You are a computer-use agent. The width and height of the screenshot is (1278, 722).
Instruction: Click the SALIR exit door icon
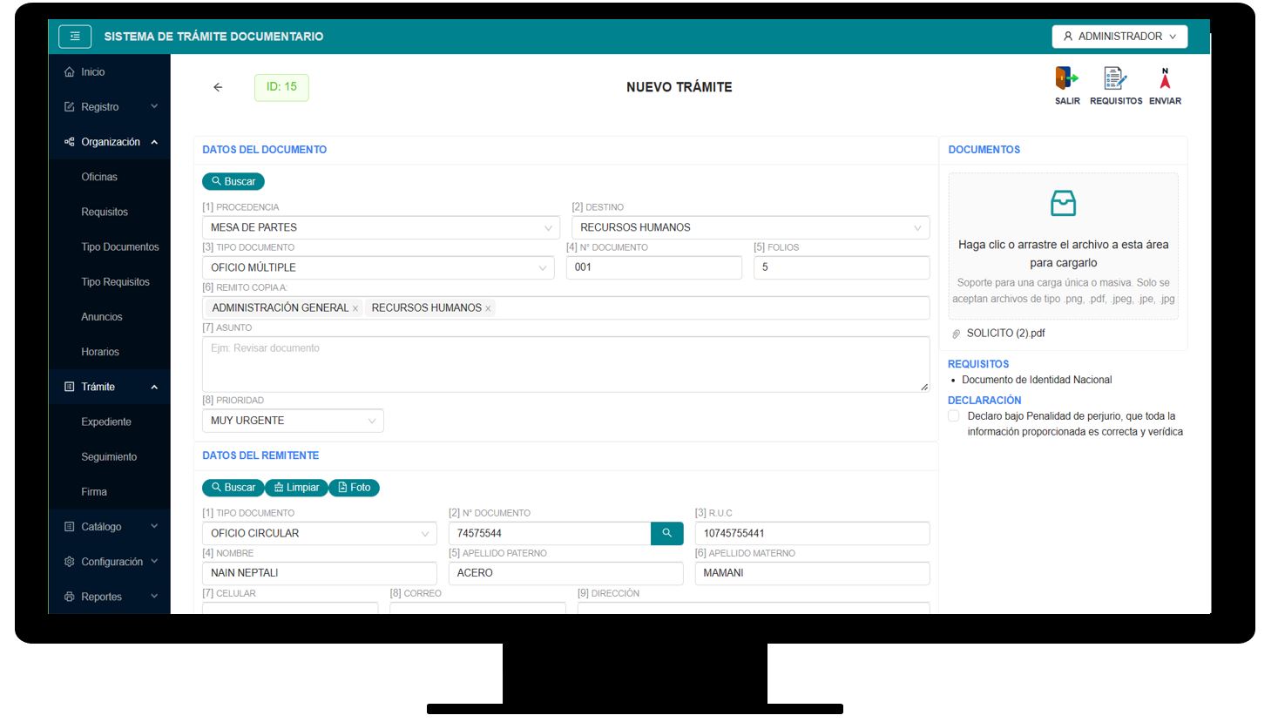(1066, 79)
